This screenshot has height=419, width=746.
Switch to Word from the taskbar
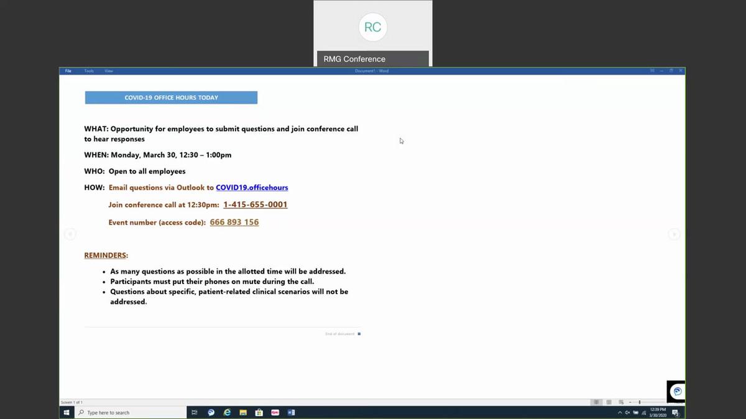pos(291,413)
